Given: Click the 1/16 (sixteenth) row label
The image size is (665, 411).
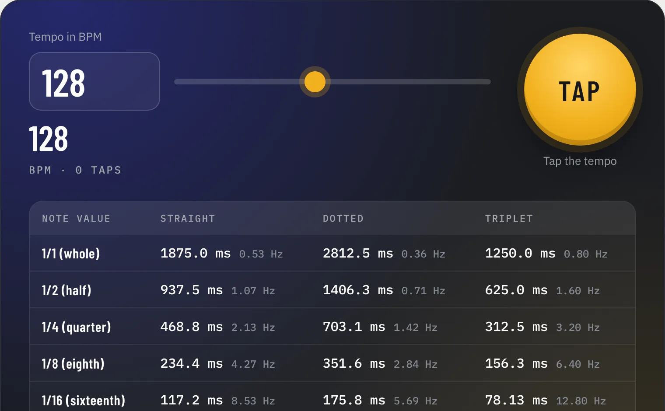Looking at the screenshot, I should [x=84, y=401].
